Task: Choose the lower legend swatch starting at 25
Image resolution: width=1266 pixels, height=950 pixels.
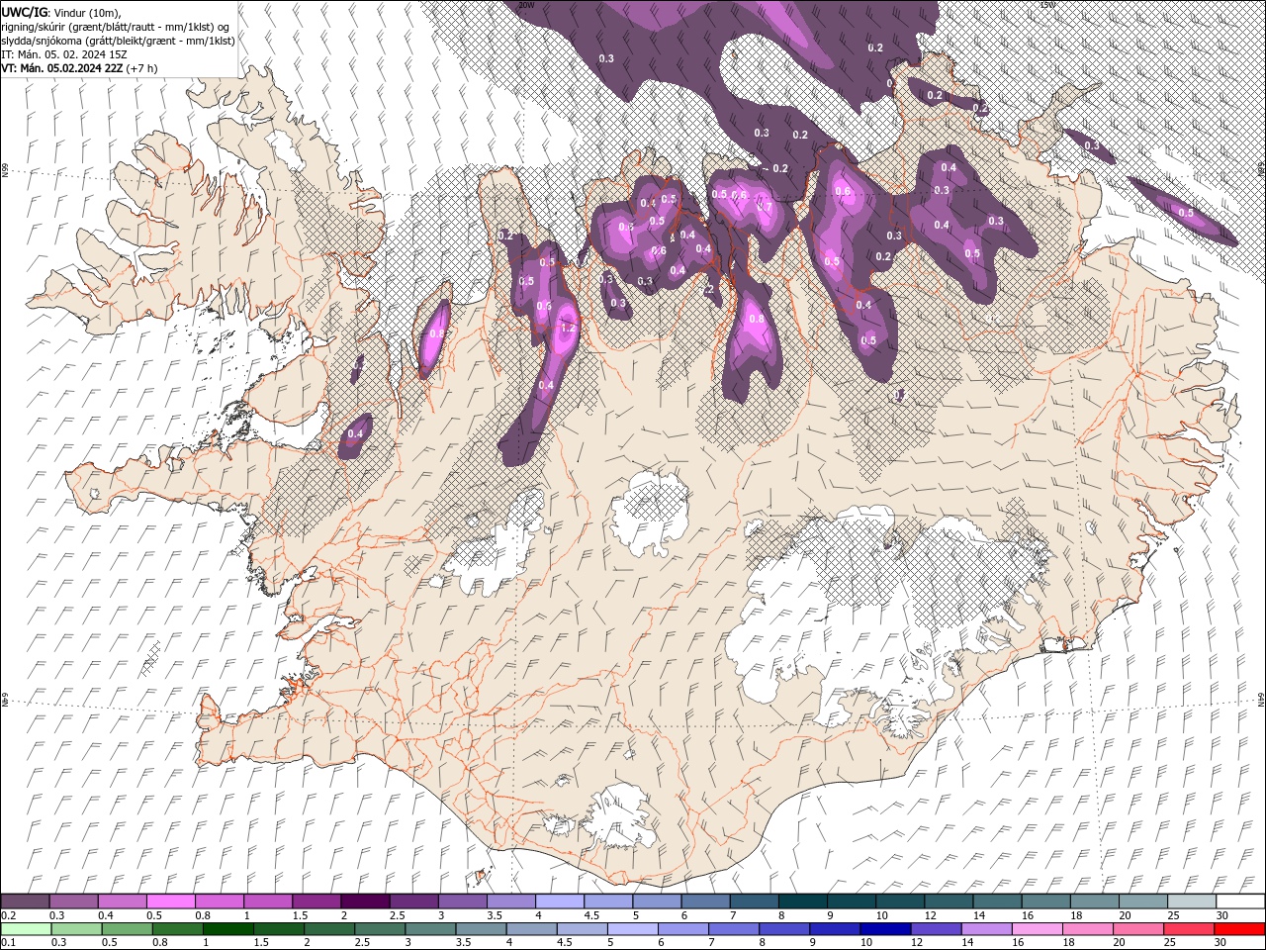Action: click(x=1187, y=929)
